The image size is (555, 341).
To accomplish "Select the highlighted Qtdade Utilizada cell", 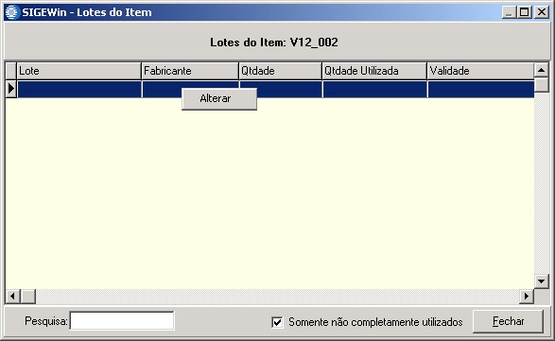I will (374, 89).
